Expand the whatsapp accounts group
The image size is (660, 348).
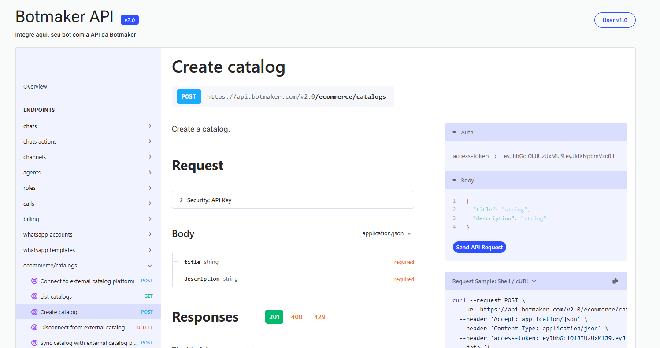point(88,234)
